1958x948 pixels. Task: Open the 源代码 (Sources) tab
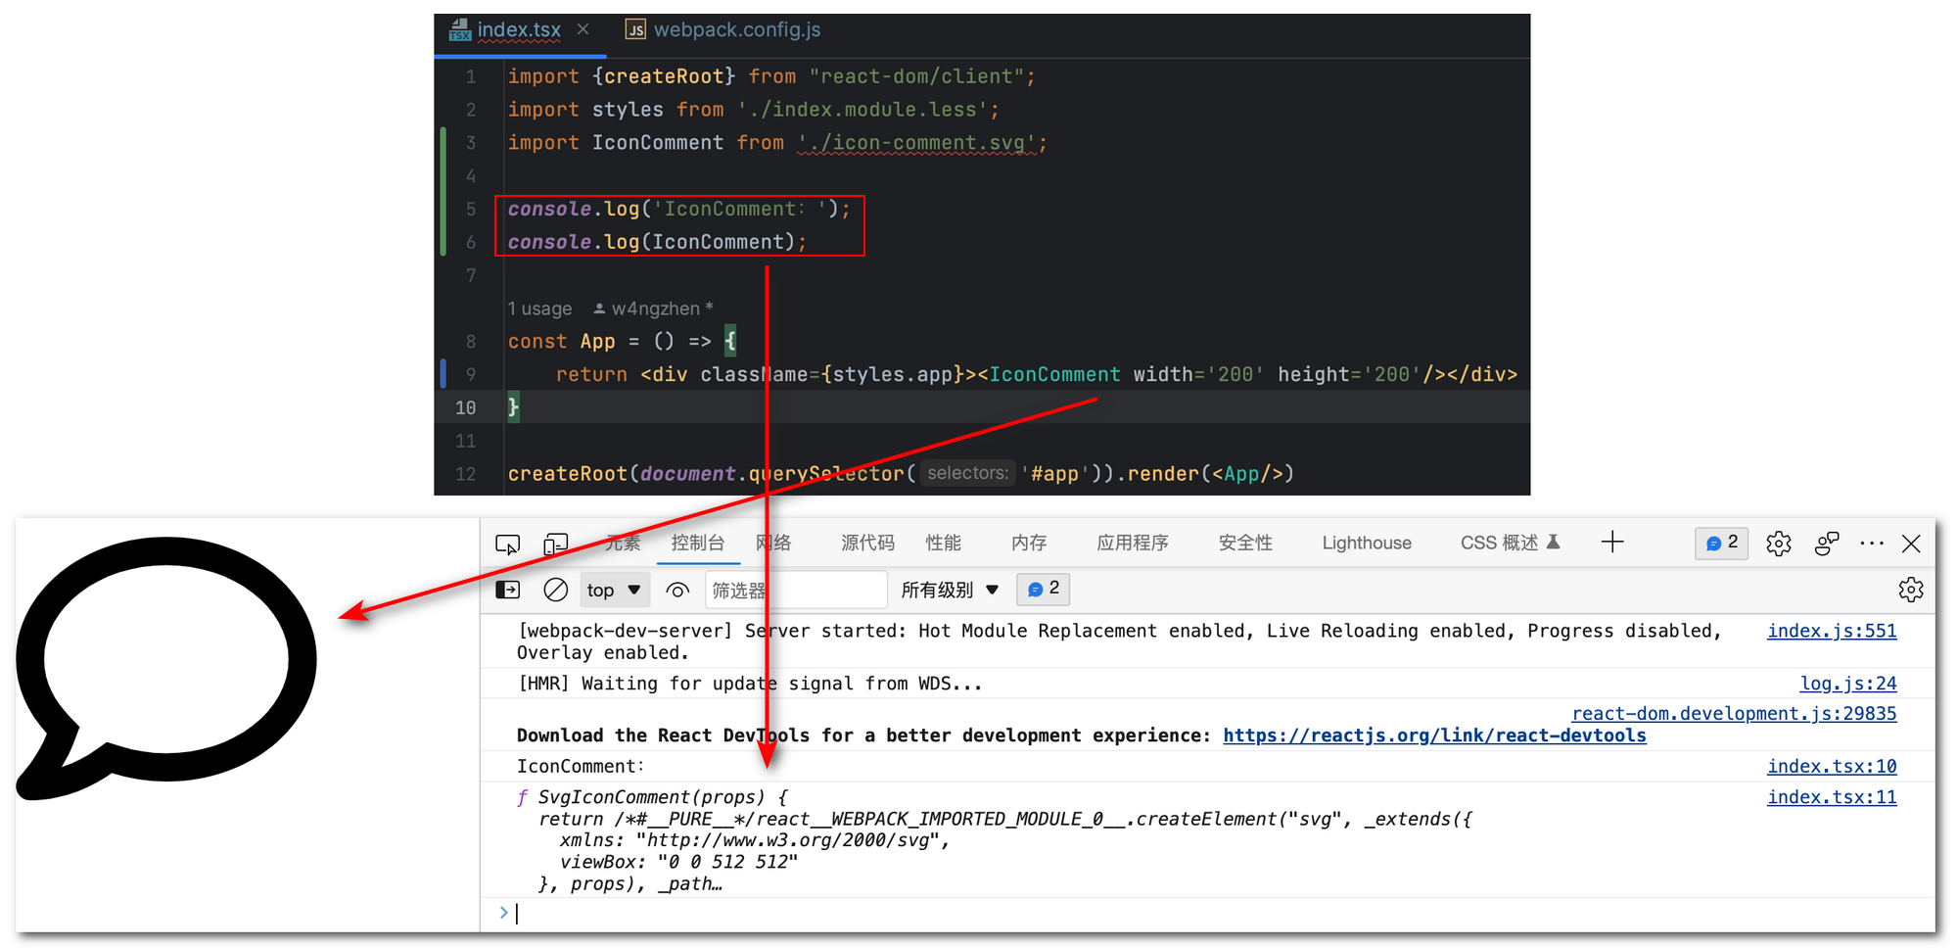867,543
